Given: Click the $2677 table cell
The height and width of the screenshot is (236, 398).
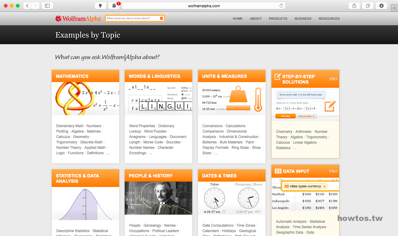Looking at the screenshot, I should 320,201.
